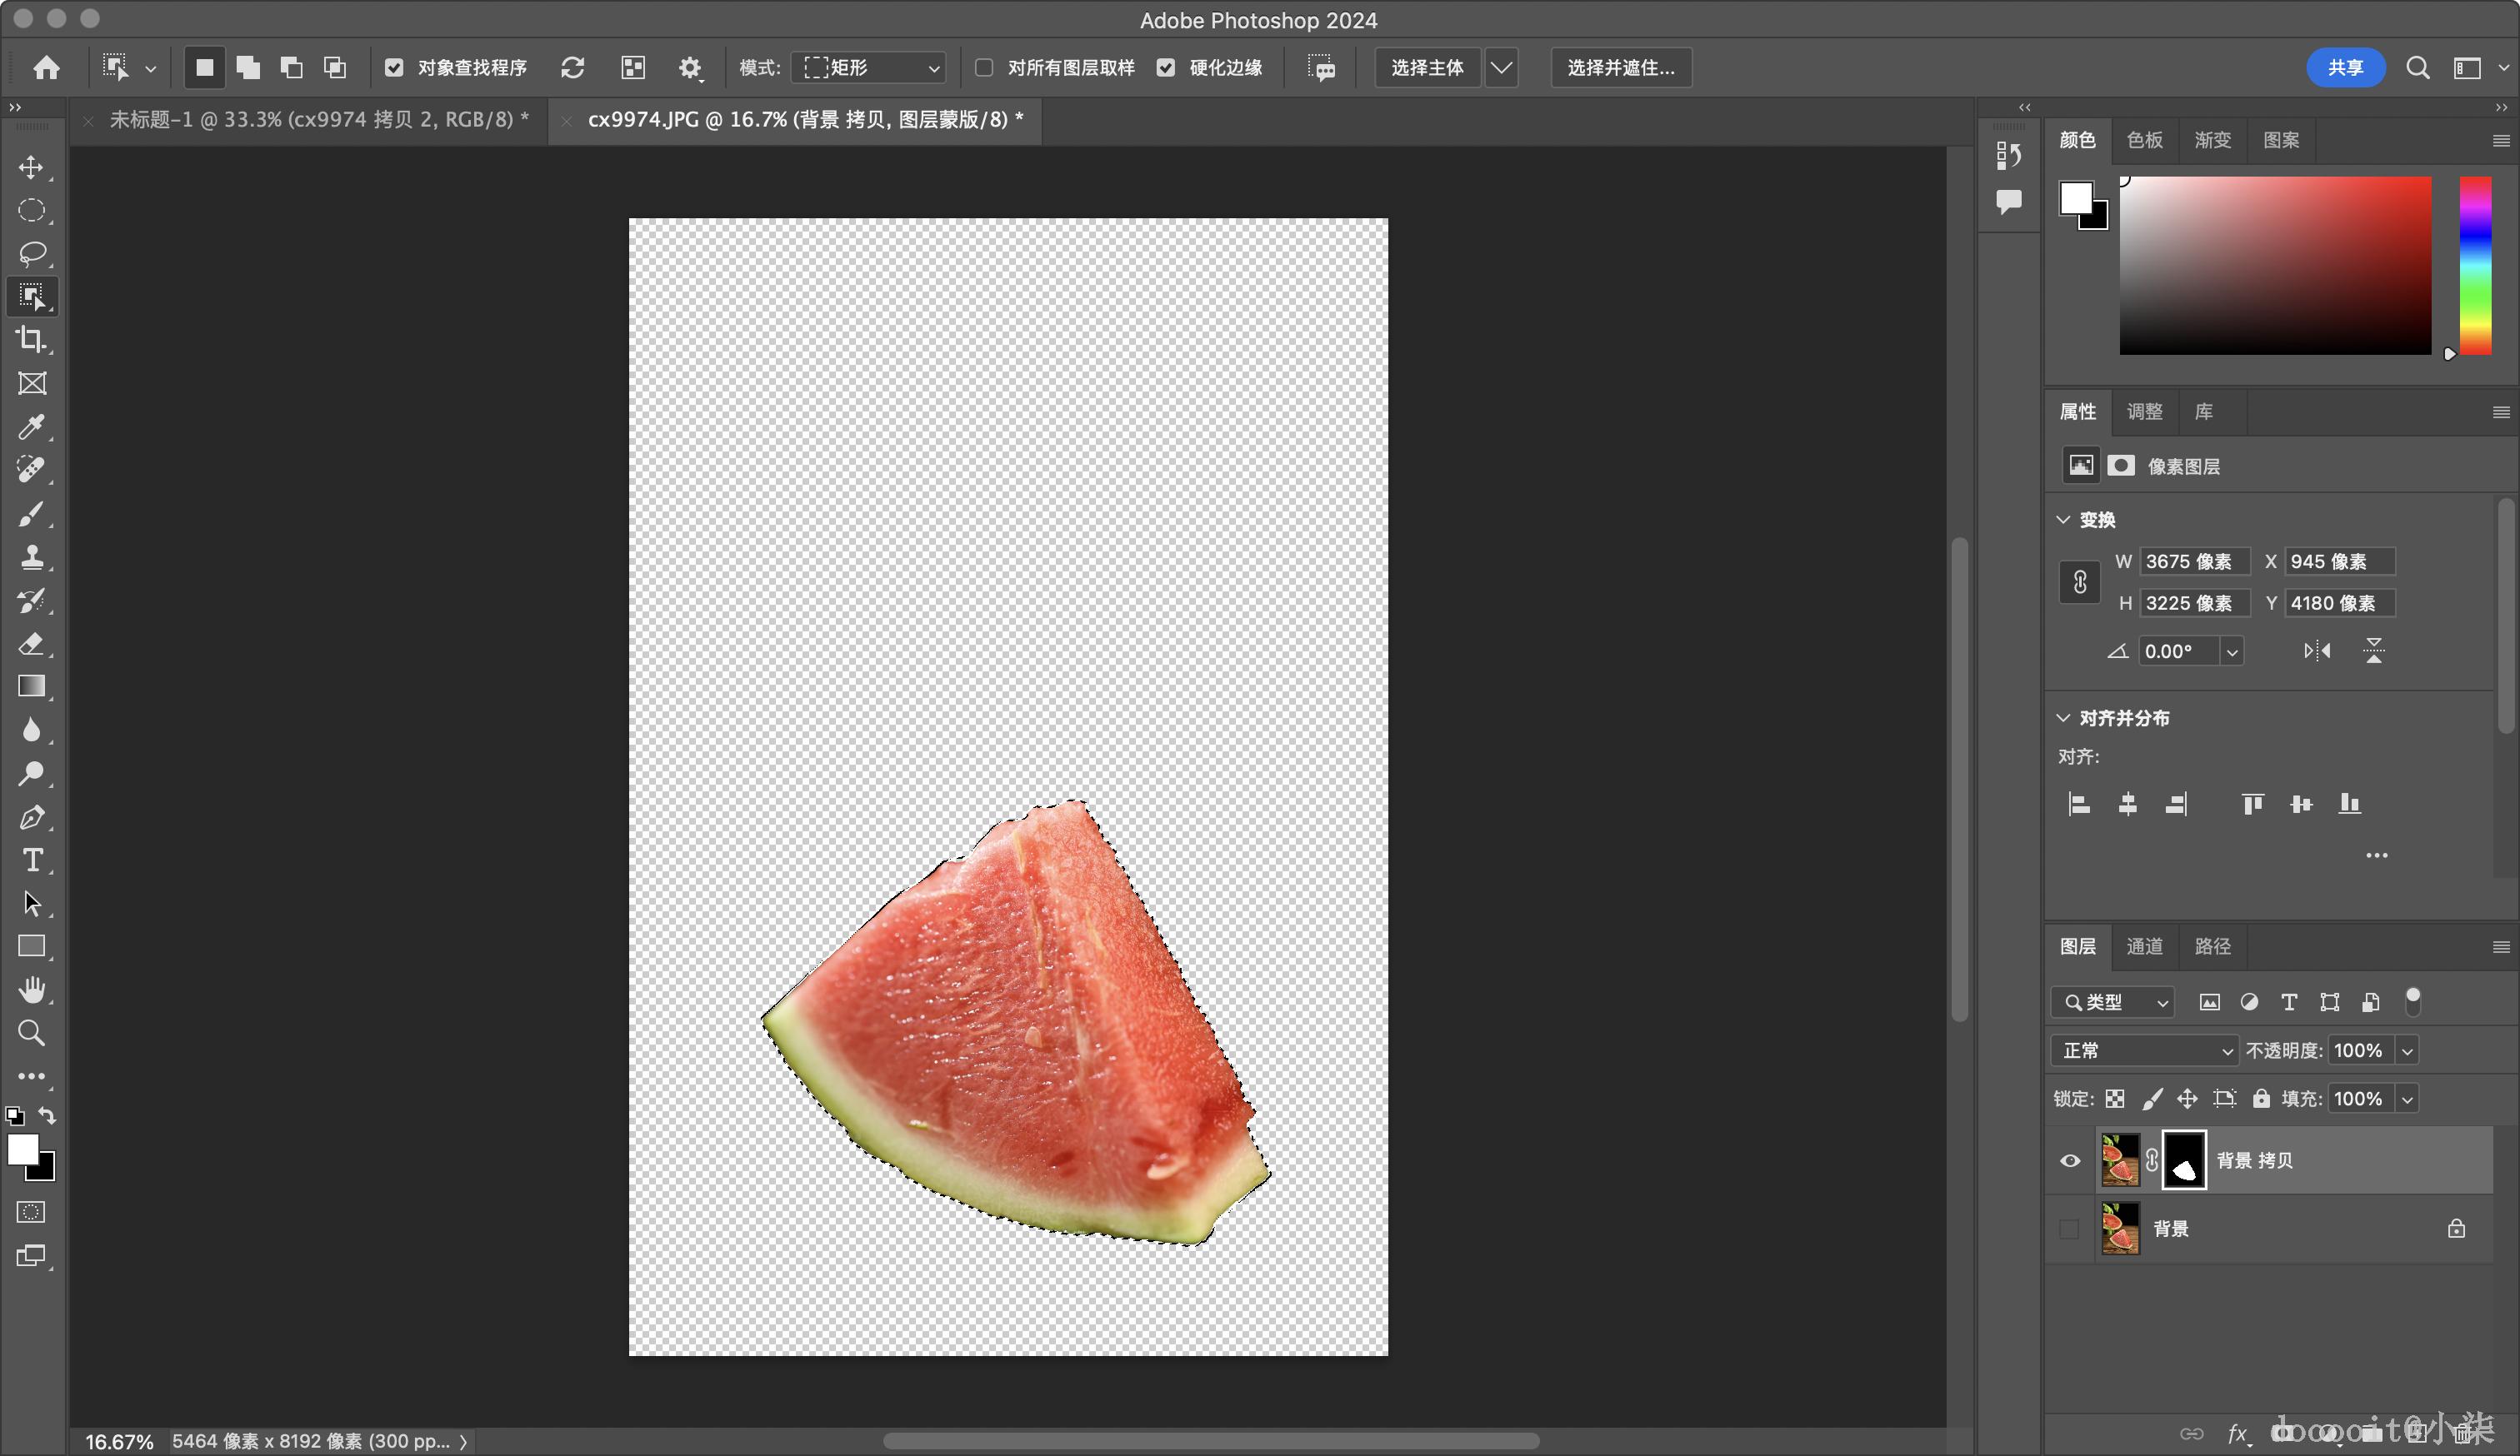This screenshot has width=2520, height=1456.
Task: Click the flip horizontal icon in Properties
Action: pos(2316,651)
